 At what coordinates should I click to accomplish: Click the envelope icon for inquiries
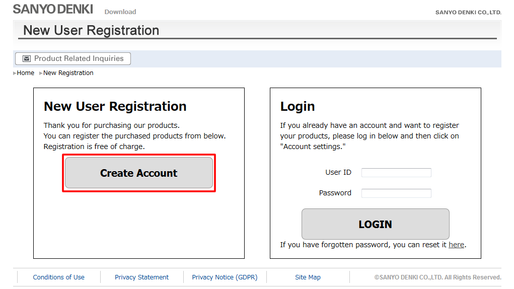coord(27,58)
